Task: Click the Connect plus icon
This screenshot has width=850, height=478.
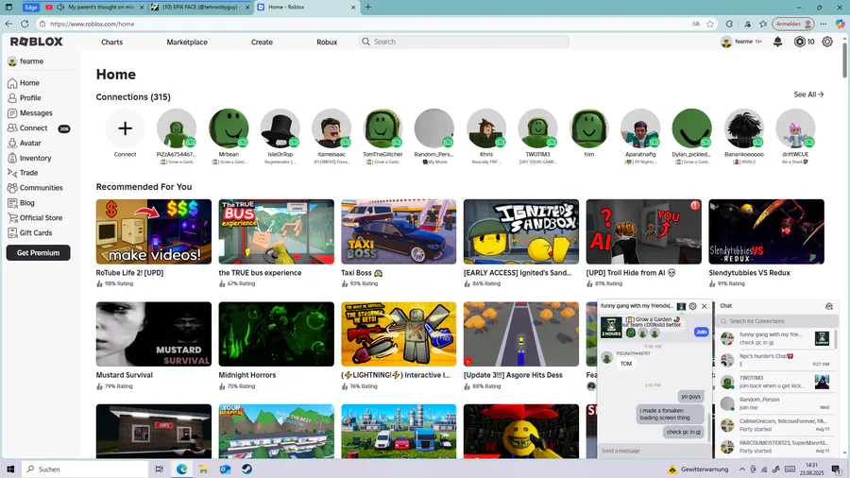Action: (126, 128)
